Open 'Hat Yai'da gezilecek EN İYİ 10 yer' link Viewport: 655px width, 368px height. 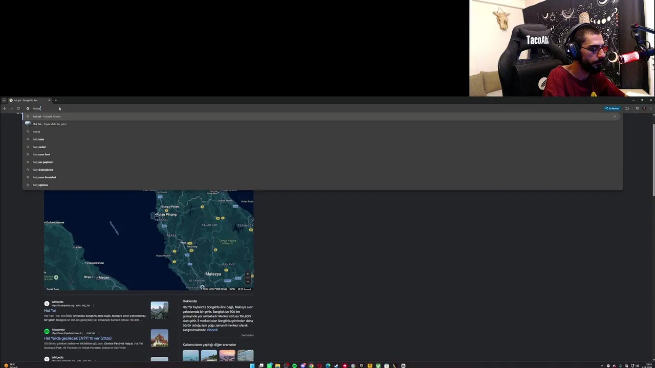pyautogui.click(x=78, y=338)
